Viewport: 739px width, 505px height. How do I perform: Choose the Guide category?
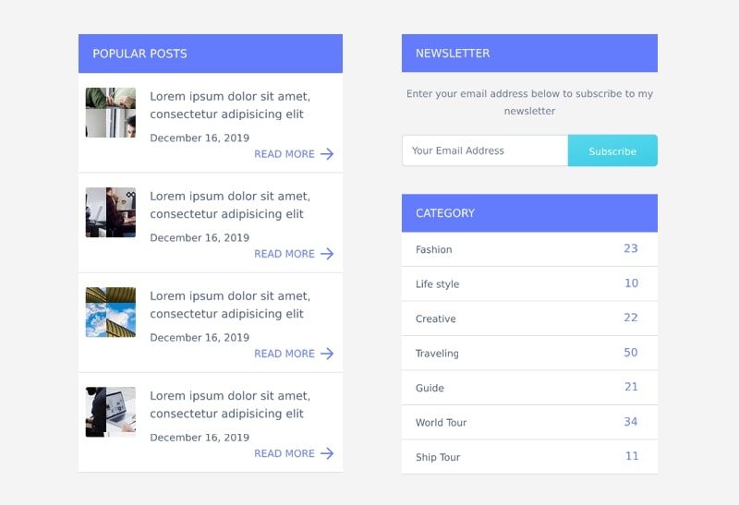click(x=529, y=388)
